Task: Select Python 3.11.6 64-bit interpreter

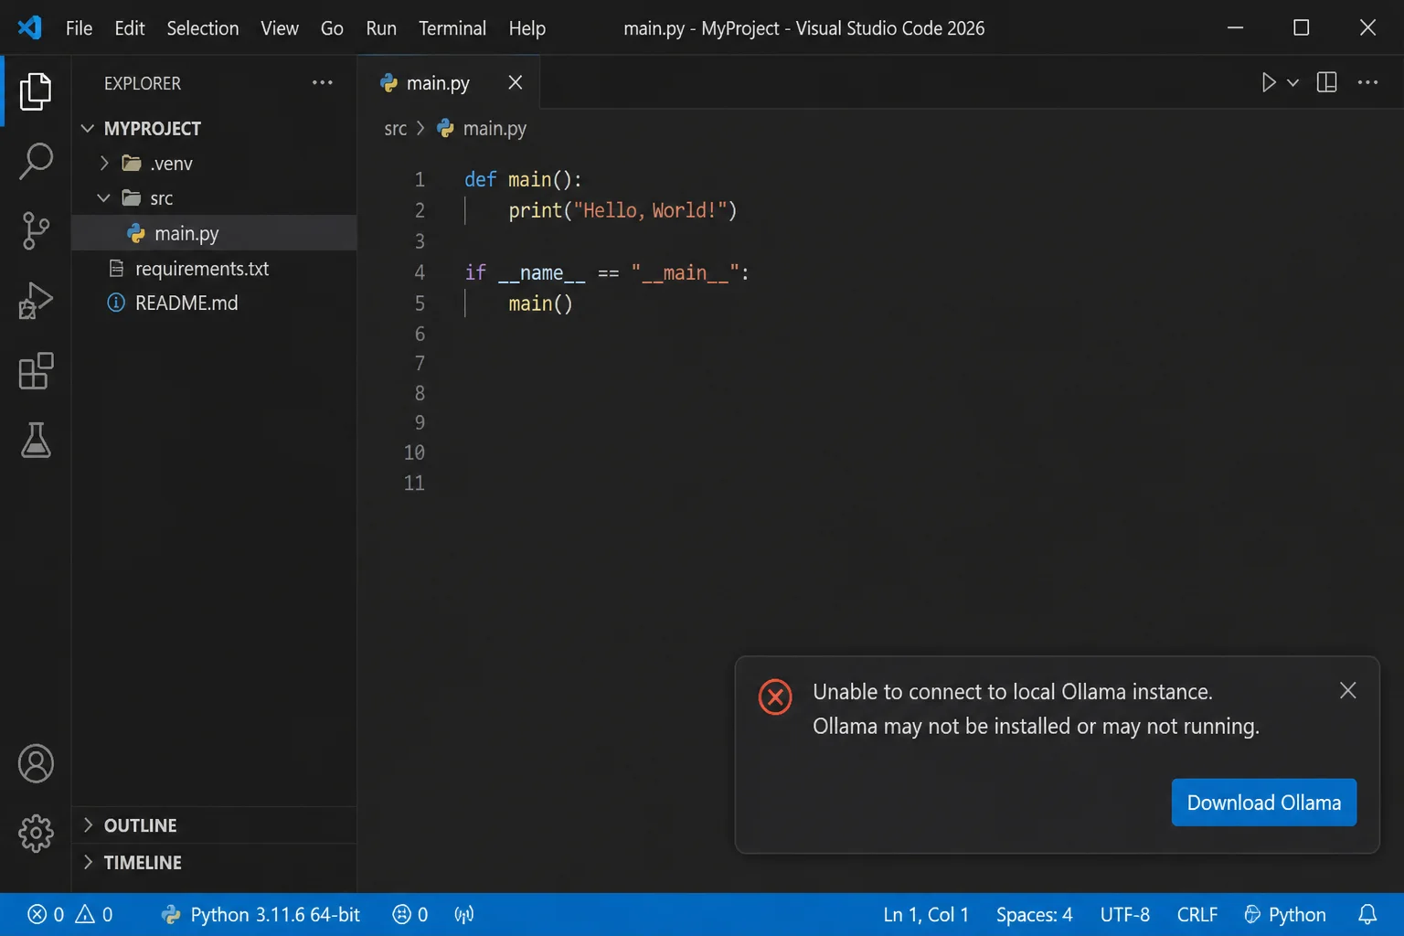Action: pyautogui.click(x=261, y=914)
